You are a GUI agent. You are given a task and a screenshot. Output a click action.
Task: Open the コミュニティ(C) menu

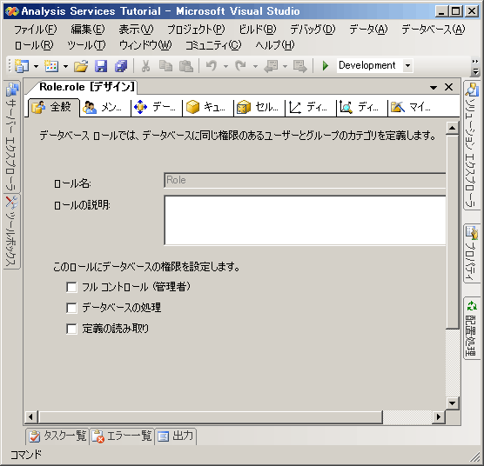213,45
